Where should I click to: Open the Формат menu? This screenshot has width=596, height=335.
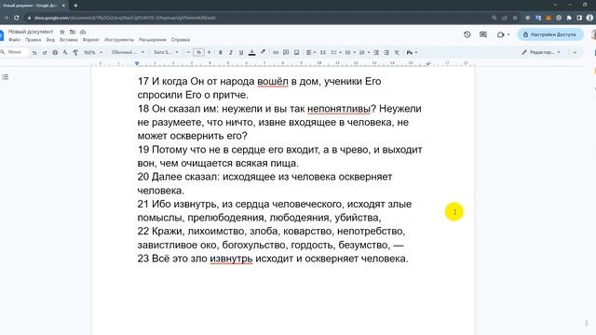pyautogui.click(x=91, y=40)
